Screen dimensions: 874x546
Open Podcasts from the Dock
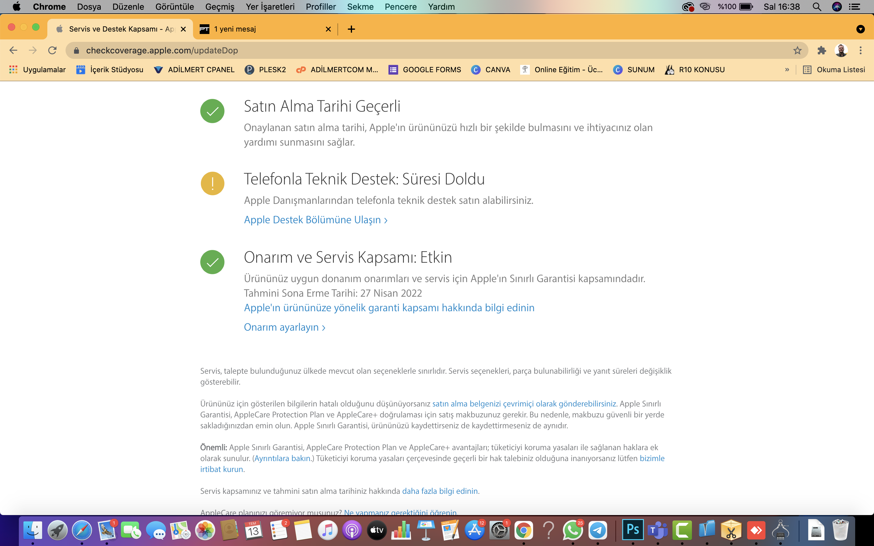click(352, 531)
